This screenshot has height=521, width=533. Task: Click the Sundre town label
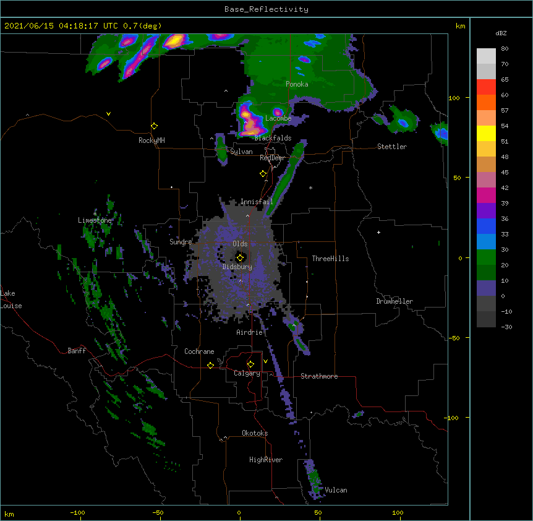[181, 242]
